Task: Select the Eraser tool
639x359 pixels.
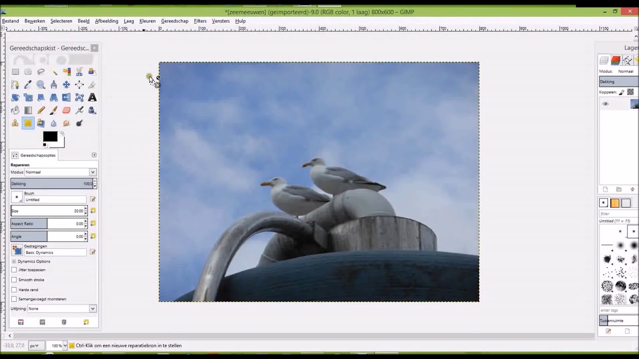Action: coord(66,110)
